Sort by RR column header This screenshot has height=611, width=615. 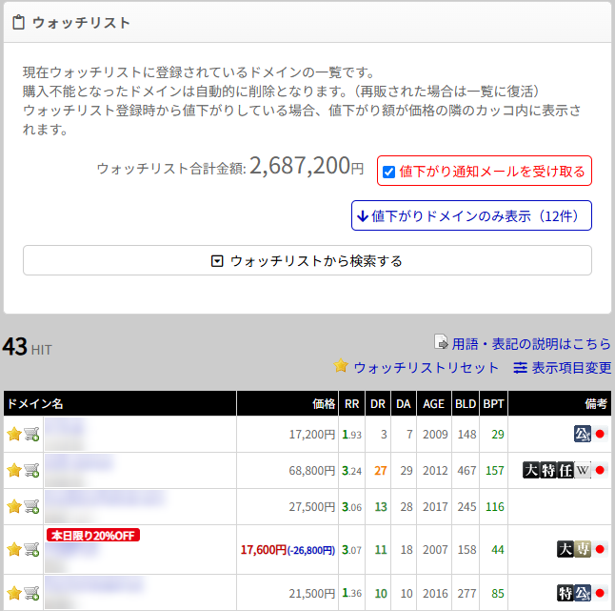[x=352, y=403]
